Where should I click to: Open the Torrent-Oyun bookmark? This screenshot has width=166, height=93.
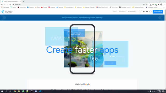pyautogui.click(x=22, y=7)
